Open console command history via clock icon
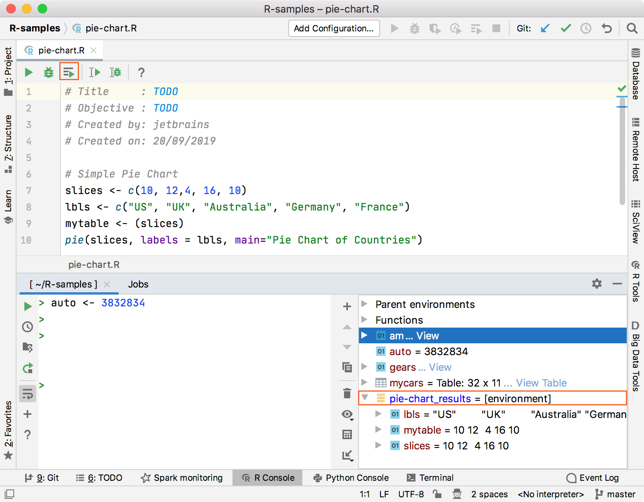The width and height of the screenshot is (644, 502). (x=27, y=327)
